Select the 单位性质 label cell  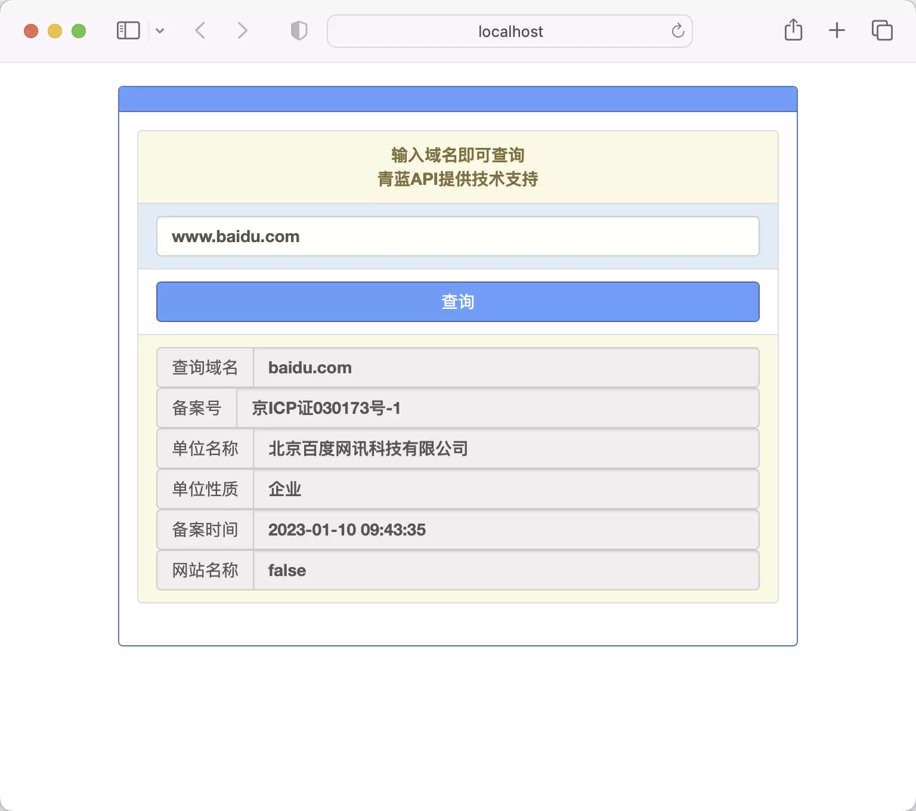pos(205,489)
